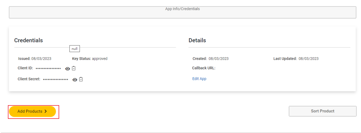Click the Edit App link

click(199, 79)
